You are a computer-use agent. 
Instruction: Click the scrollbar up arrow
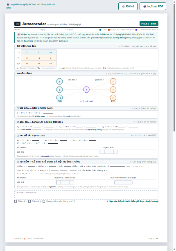click(x=174, y=2)
